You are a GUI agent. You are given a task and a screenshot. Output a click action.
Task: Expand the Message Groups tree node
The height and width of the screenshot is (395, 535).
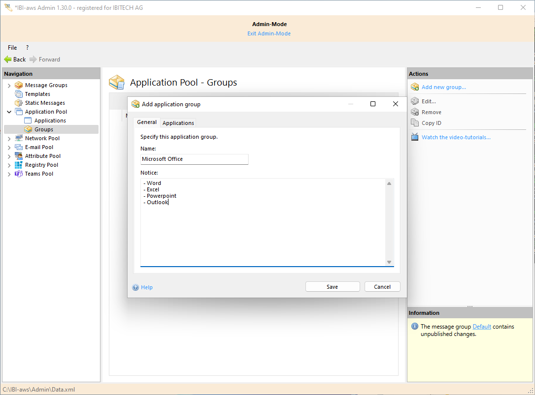pos(9,86)
